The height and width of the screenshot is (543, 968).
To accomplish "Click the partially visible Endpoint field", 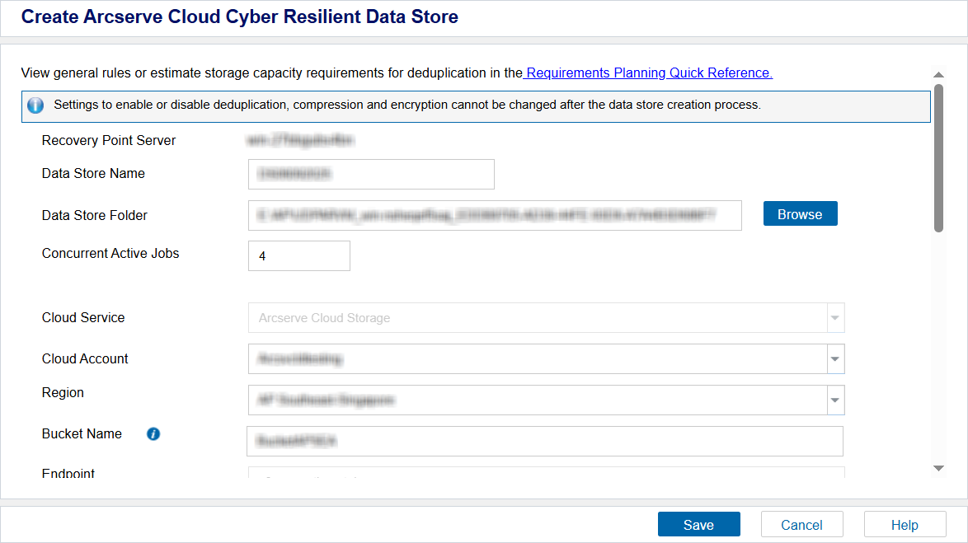I will coord(546,473).
